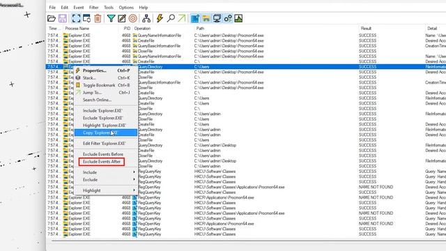The image size is (446, 251).
Task: Open the Event menu
Action: coord(79,8)
